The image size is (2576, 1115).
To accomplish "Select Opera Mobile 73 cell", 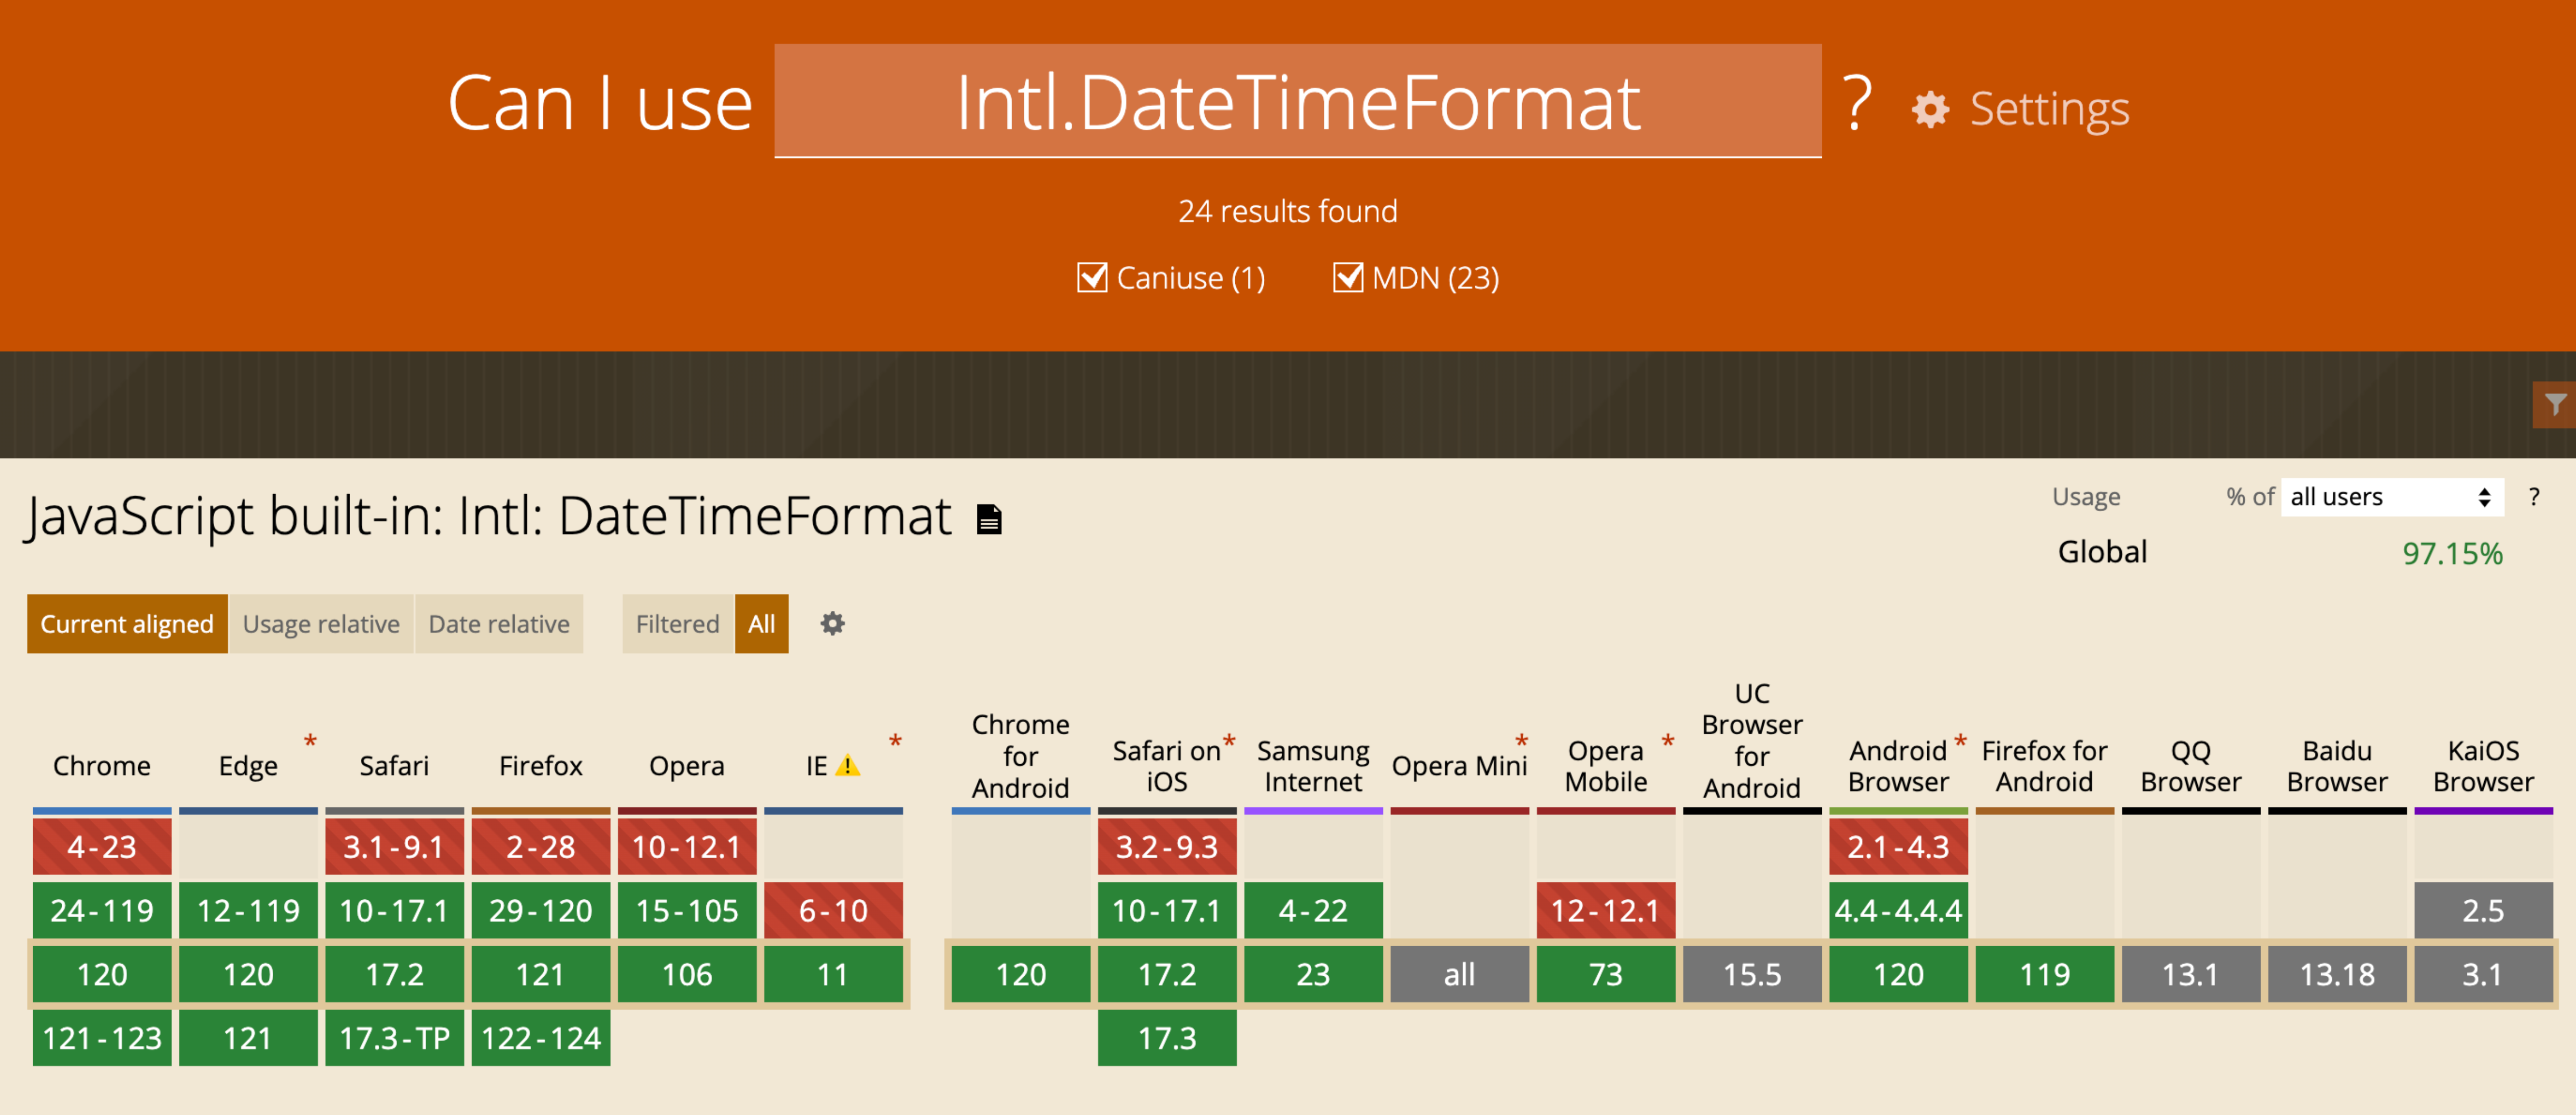I will click(1606, 974).
